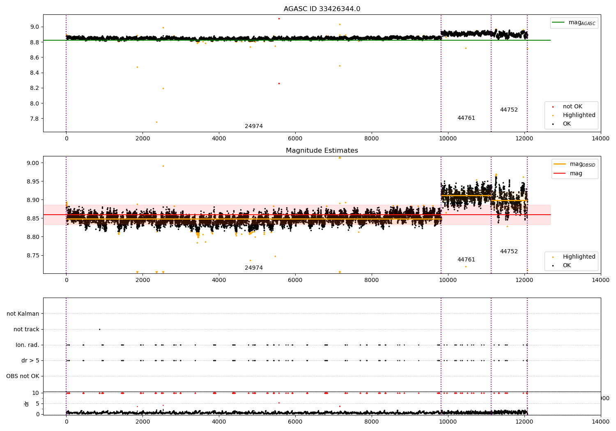Click x-axis tick '6000' under top plot

point(295,139)
